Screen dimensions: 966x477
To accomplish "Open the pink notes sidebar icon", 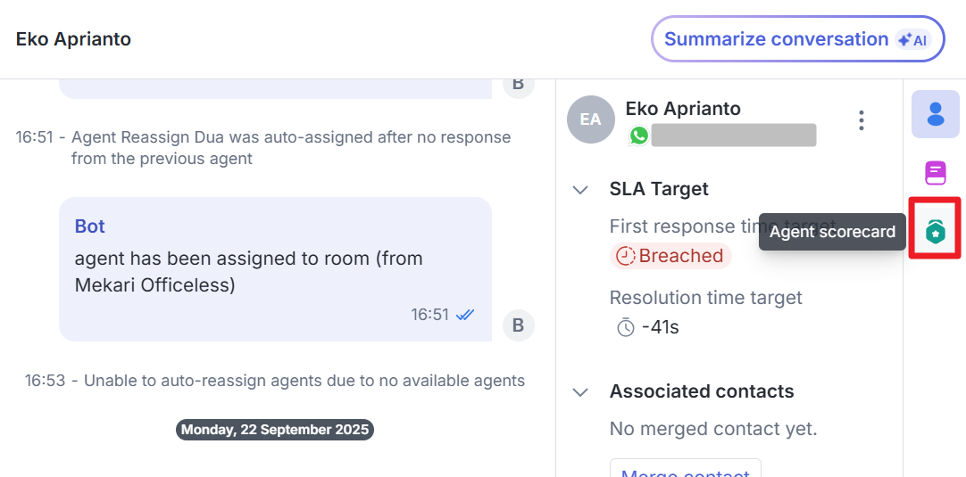I will pyautogui.click(x=935, y=172).
